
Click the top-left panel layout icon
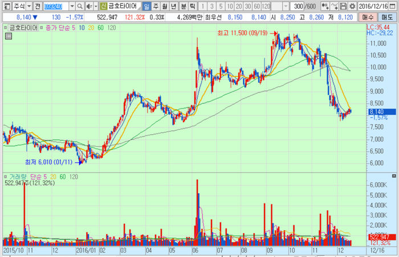pyautogui.click(x=6, y=6)
